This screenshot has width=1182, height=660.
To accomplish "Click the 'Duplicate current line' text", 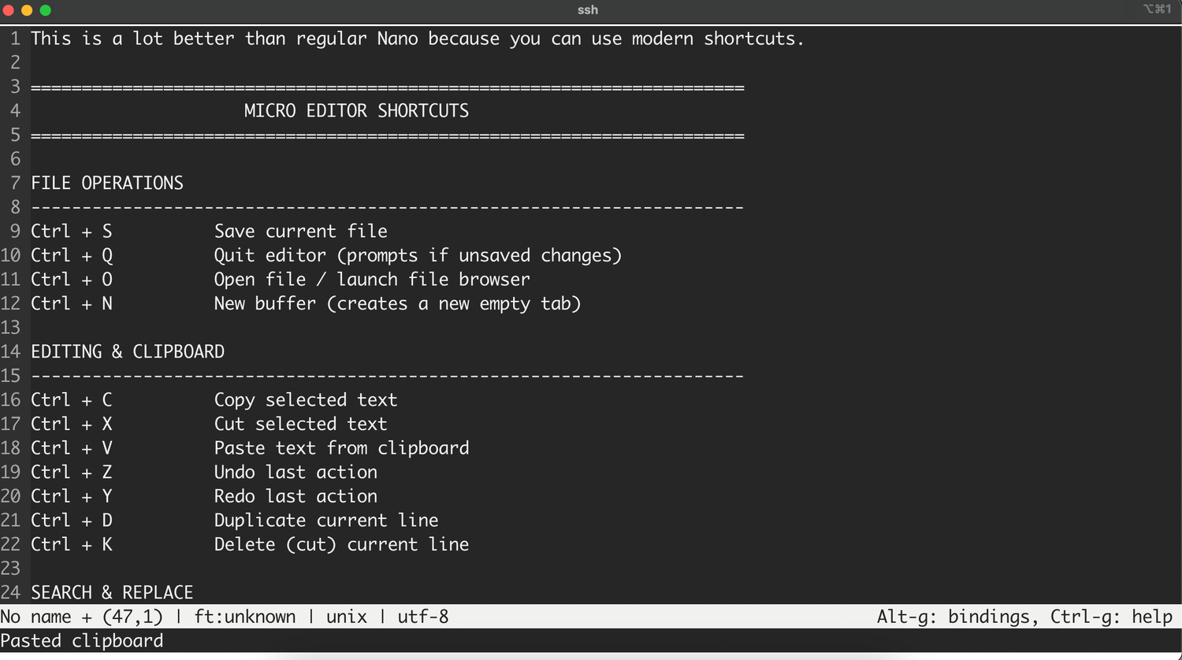I will [326, 521].
